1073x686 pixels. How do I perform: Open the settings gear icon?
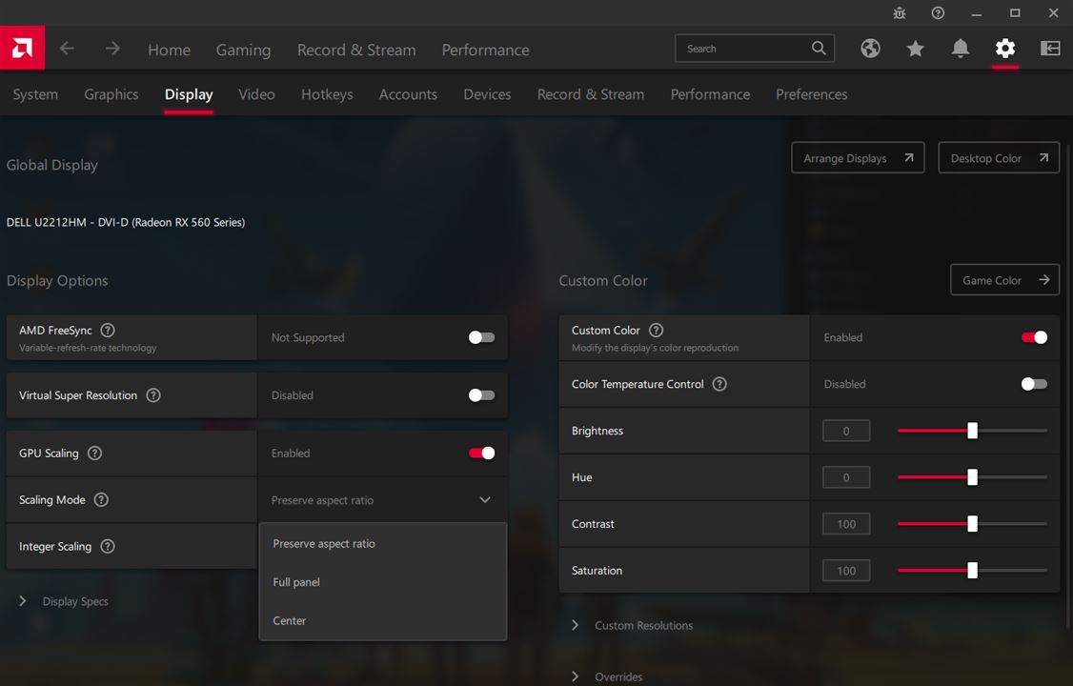tap(1005, 48)
